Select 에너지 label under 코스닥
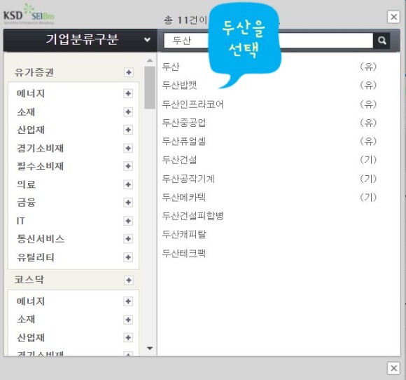The height and width of the screenshot is (380, 406). click(x=31, y=301)
